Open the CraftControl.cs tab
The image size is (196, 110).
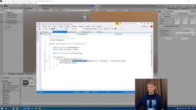[44, 32]
